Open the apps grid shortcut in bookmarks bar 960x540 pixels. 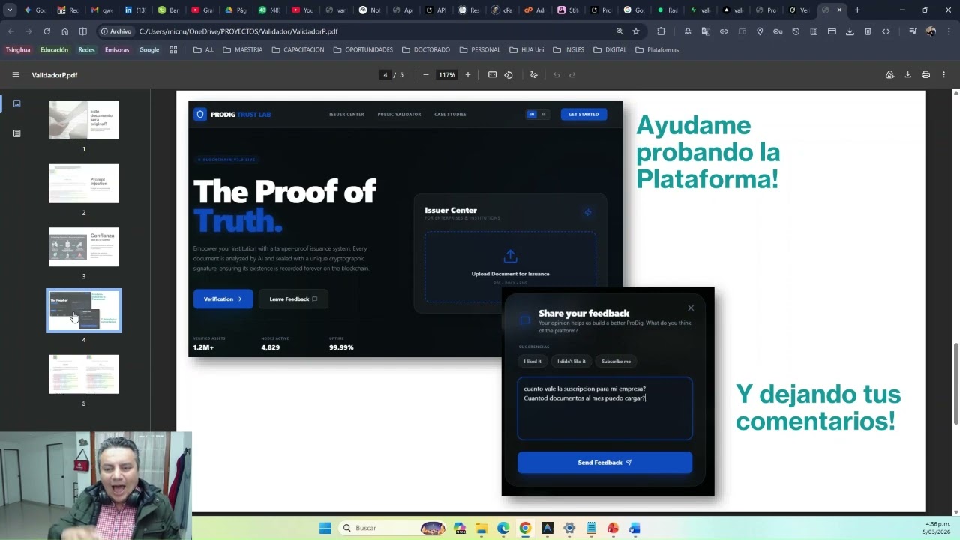click(x=173, y=49)
